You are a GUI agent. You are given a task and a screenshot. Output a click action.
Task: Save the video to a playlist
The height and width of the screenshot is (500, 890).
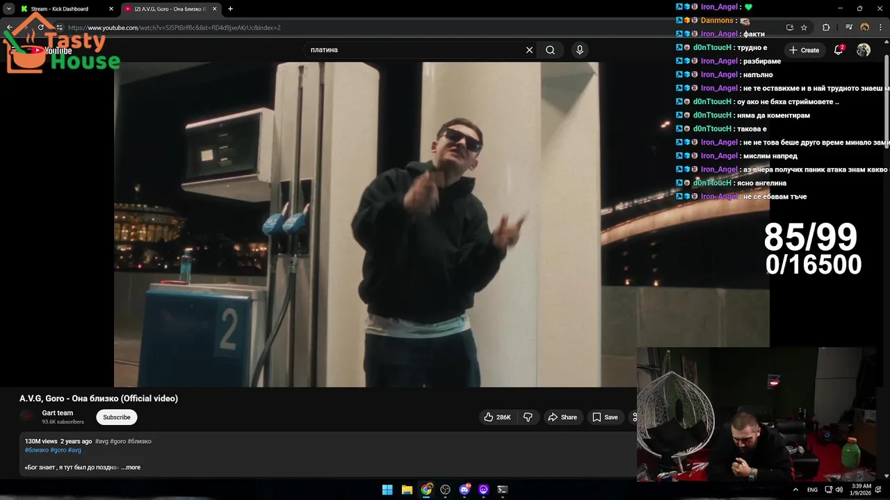[x=605, y=417]
